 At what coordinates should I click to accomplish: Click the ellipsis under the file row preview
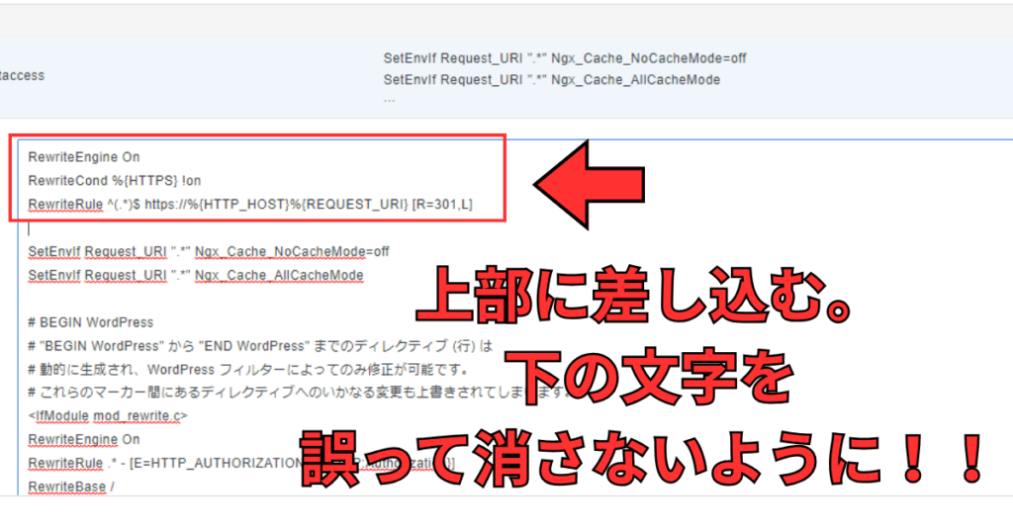(390, 99)
